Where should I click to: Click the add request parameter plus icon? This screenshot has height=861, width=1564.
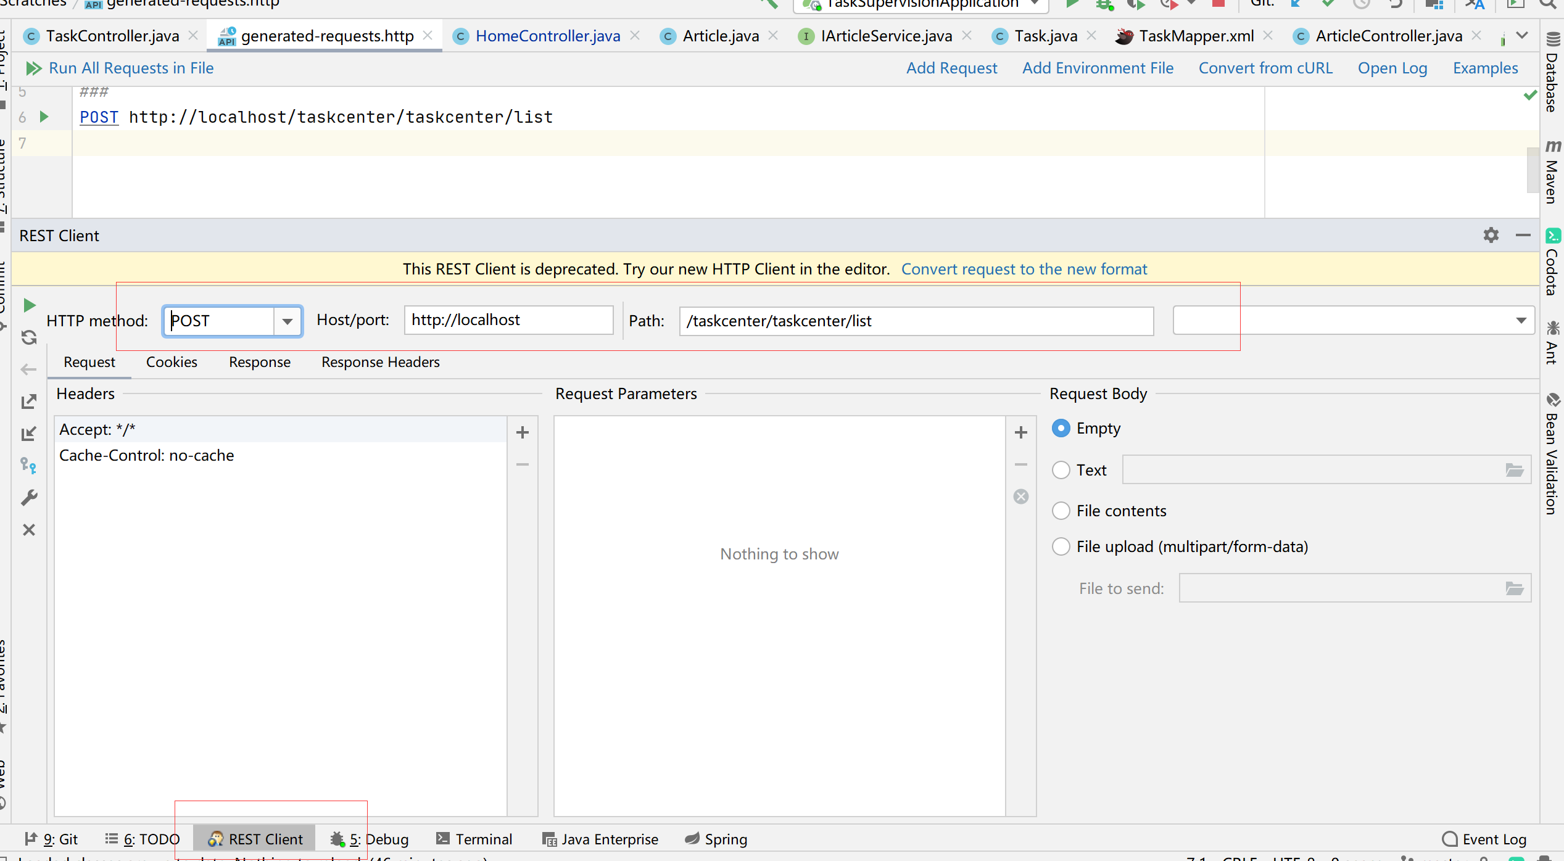(x=1020, y=432)
